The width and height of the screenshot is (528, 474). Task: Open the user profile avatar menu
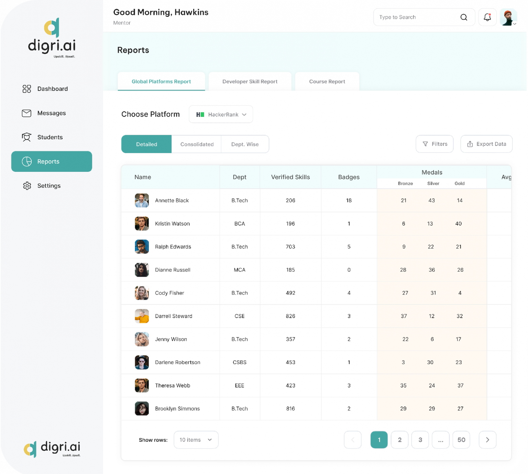click(508, 17)
